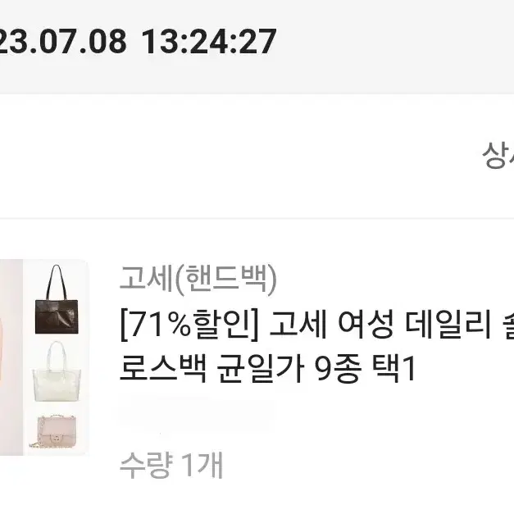Click the 23.07.08 order date
This screenshot has height=514, width=514.
click(x=63, y=41)
